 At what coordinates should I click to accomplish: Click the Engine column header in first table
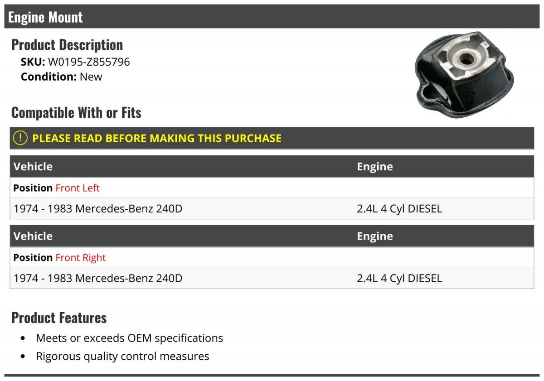[x=375, y=167]
